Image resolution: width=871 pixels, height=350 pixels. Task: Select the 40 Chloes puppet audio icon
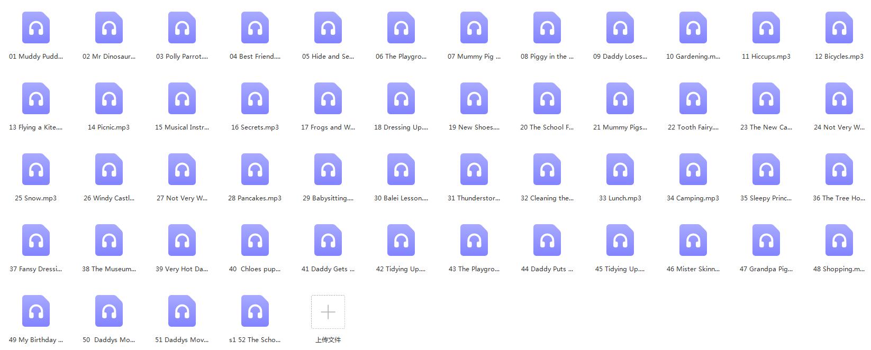coord(255,240)
